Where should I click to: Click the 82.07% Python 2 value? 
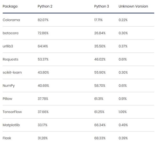click(43, 20)
